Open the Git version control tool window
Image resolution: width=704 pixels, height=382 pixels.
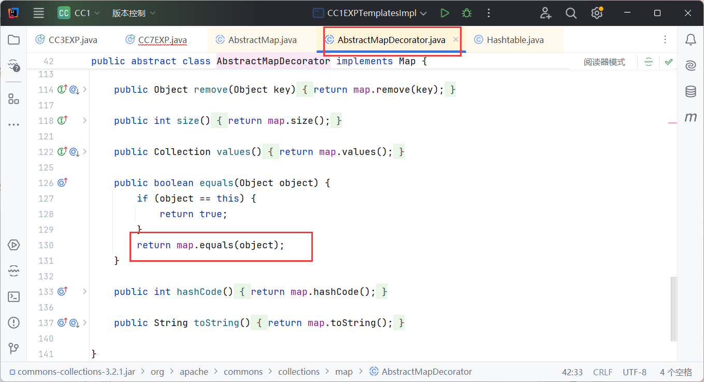(x=14, y=348)
